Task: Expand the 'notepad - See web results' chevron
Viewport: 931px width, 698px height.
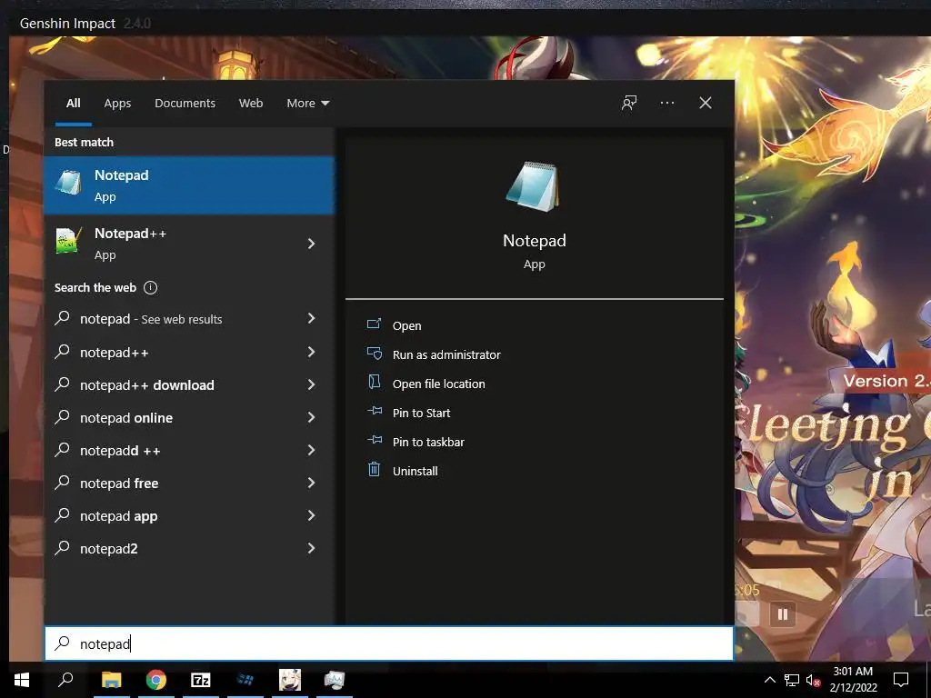Action: [x=311, y=319]
